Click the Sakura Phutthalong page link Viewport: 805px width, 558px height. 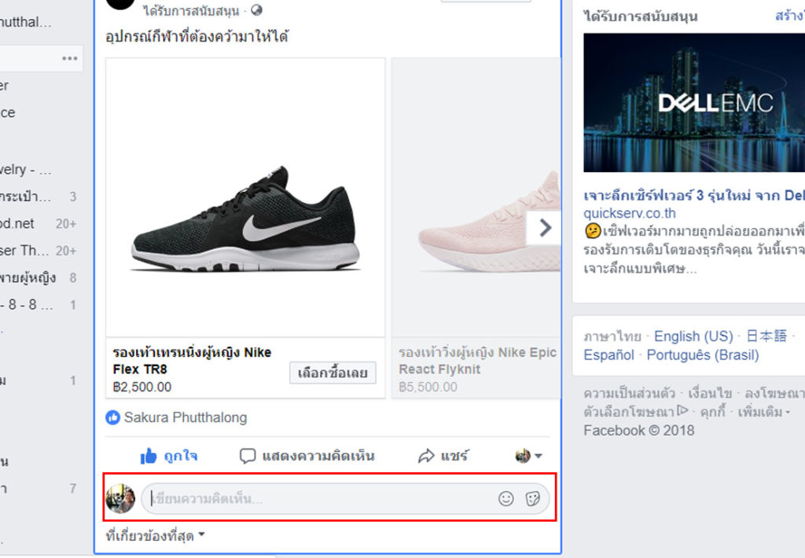pyautogui.click(x=186, y=418)
